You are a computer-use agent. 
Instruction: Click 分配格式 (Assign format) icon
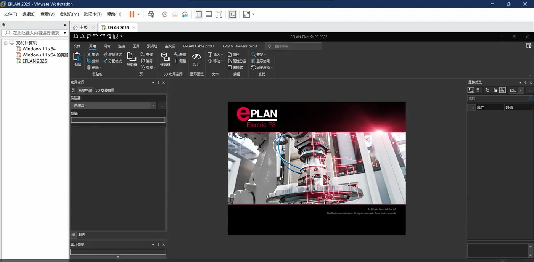point(105,61)
